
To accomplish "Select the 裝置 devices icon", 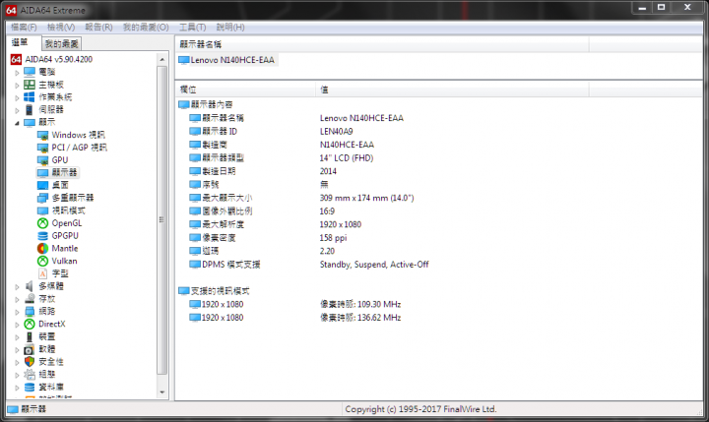I will click(x=30, y=336).
